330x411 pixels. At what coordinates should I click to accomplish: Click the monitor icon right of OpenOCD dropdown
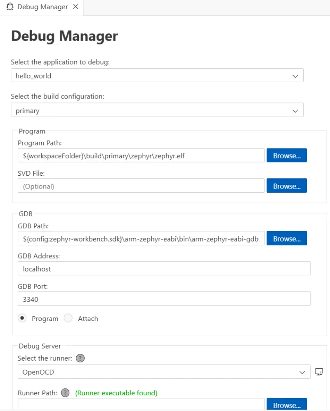click(319, 372)
